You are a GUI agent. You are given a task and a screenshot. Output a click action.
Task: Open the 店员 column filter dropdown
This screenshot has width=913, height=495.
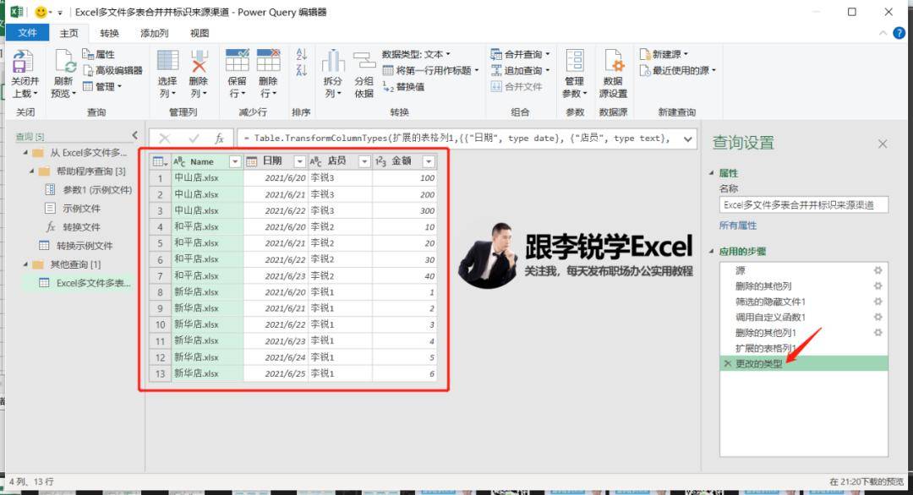(x=364, y=161)
